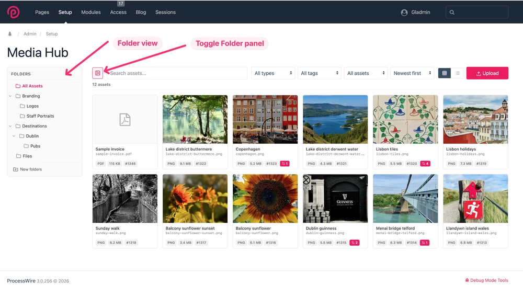Open the Access menu
This screenshot has height=297, width=523.
pyautogui.click(x=118, y=12)
